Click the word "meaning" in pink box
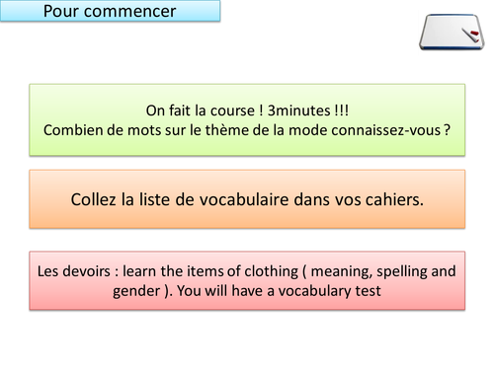This screenshot has height=370, width=494. tap(342, 272)
